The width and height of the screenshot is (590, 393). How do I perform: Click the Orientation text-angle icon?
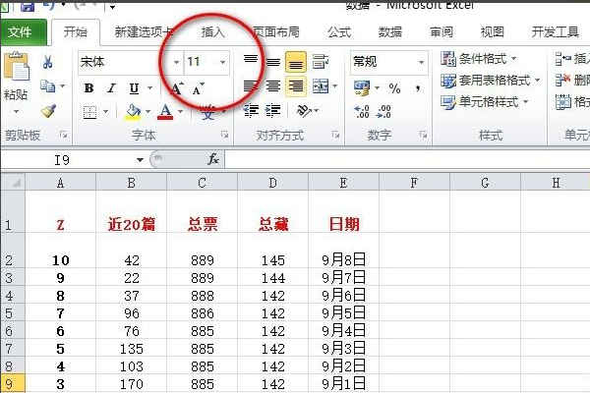(304, 111)
